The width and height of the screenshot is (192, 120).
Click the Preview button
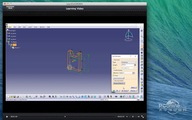click(133, 90)
